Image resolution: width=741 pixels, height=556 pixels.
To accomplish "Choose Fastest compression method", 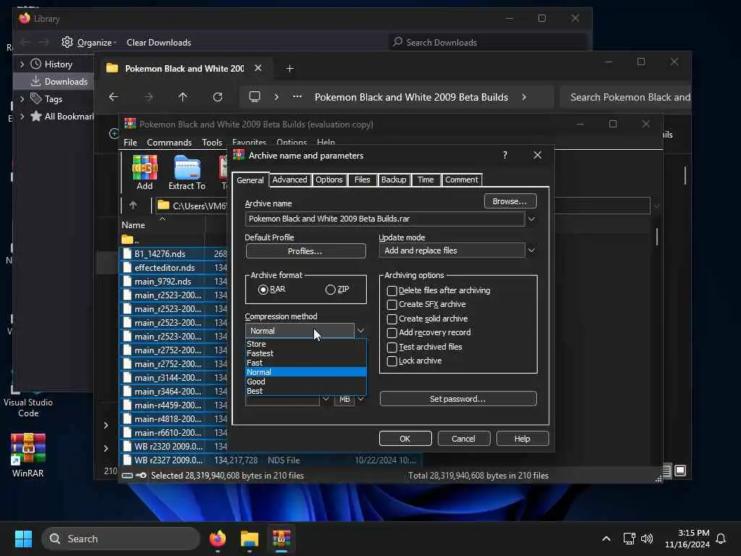I will pos(306,353).
